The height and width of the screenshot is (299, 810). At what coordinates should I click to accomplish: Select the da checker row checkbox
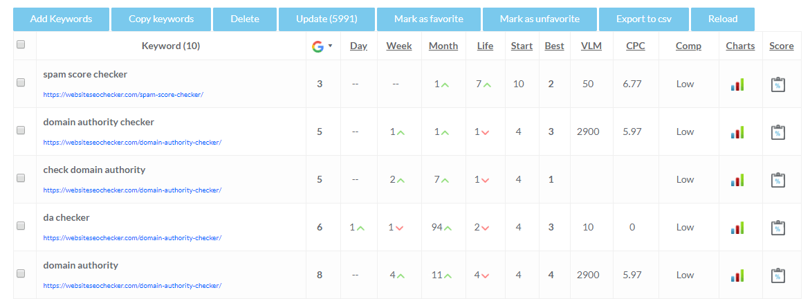(x=21, y=226)
